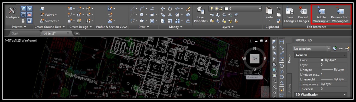
Task: Click the [-] viewport control
Action: [x=7, y=40]
